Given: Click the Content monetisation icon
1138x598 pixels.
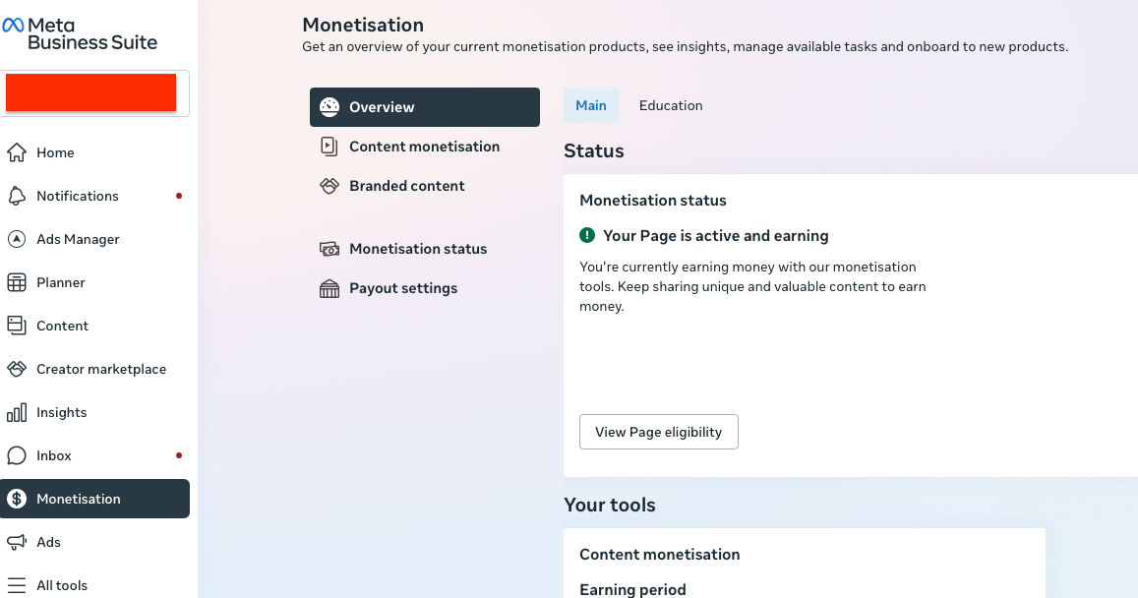Looking at the screenshot, I should coord(329,147).
